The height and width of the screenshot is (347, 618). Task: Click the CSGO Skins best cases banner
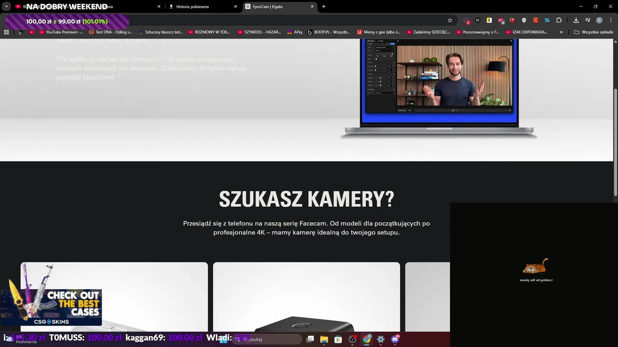click(x=51, y=307)
